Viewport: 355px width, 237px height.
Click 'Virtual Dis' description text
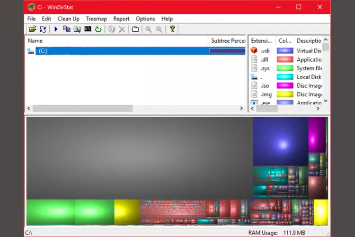click(309, 51)
